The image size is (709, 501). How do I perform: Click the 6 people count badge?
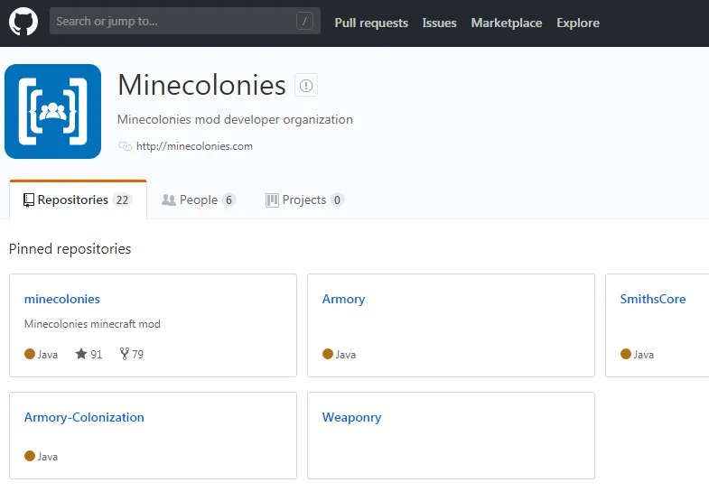(229, 199)
